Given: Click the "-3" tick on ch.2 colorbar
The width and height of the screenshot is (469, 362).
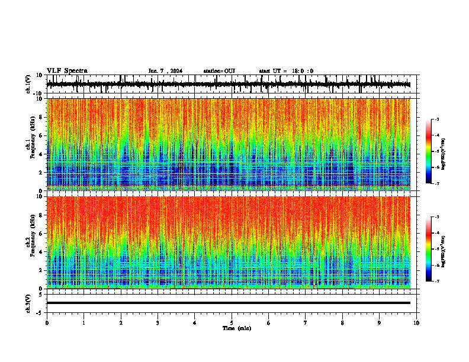Looking at the screenshot, I should click(437, 217).
